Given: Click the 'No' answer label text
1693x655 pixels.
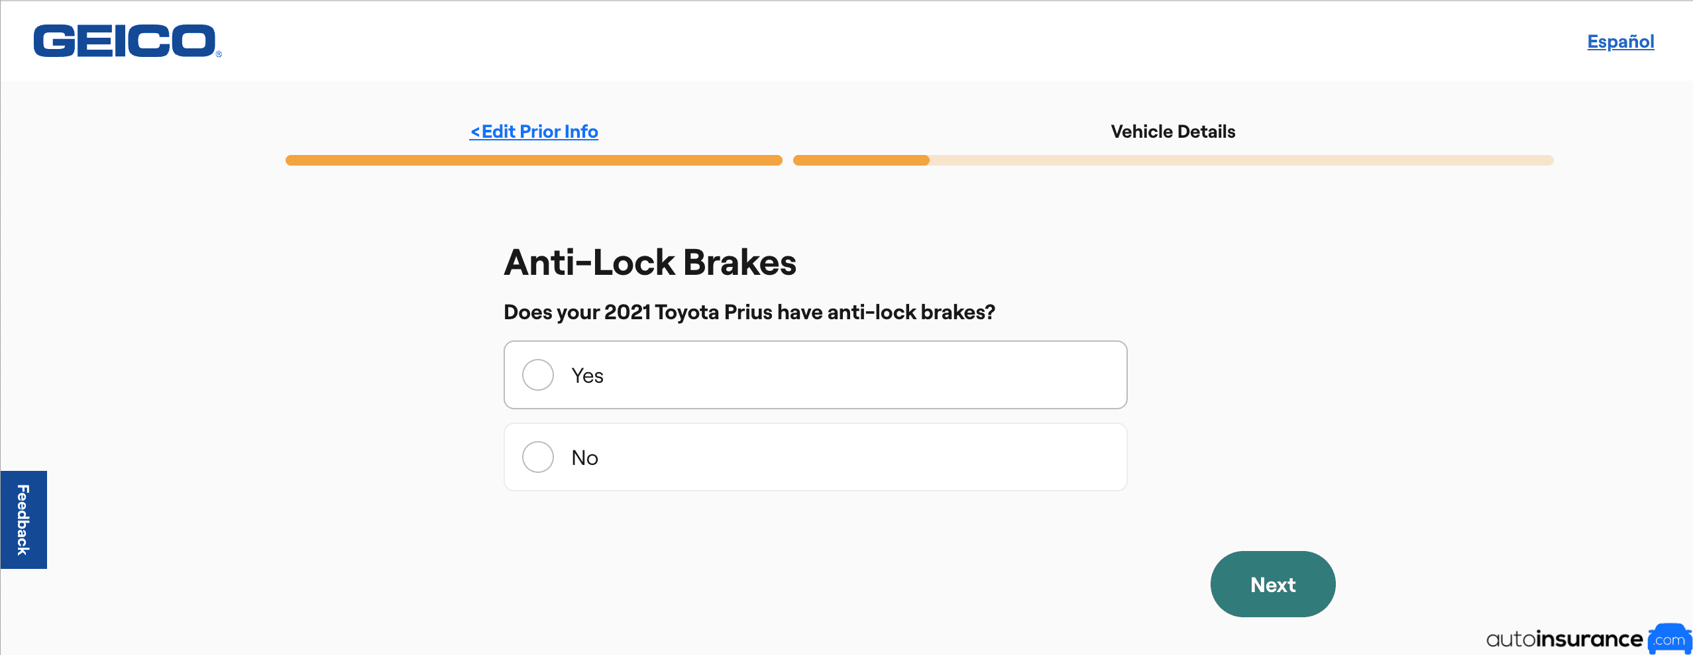Looking at the screenshot, I should pos(584,458).
